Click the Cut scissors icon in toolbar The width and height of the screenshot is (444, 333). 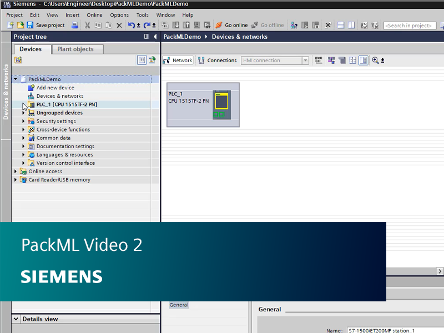pos(87,25)
